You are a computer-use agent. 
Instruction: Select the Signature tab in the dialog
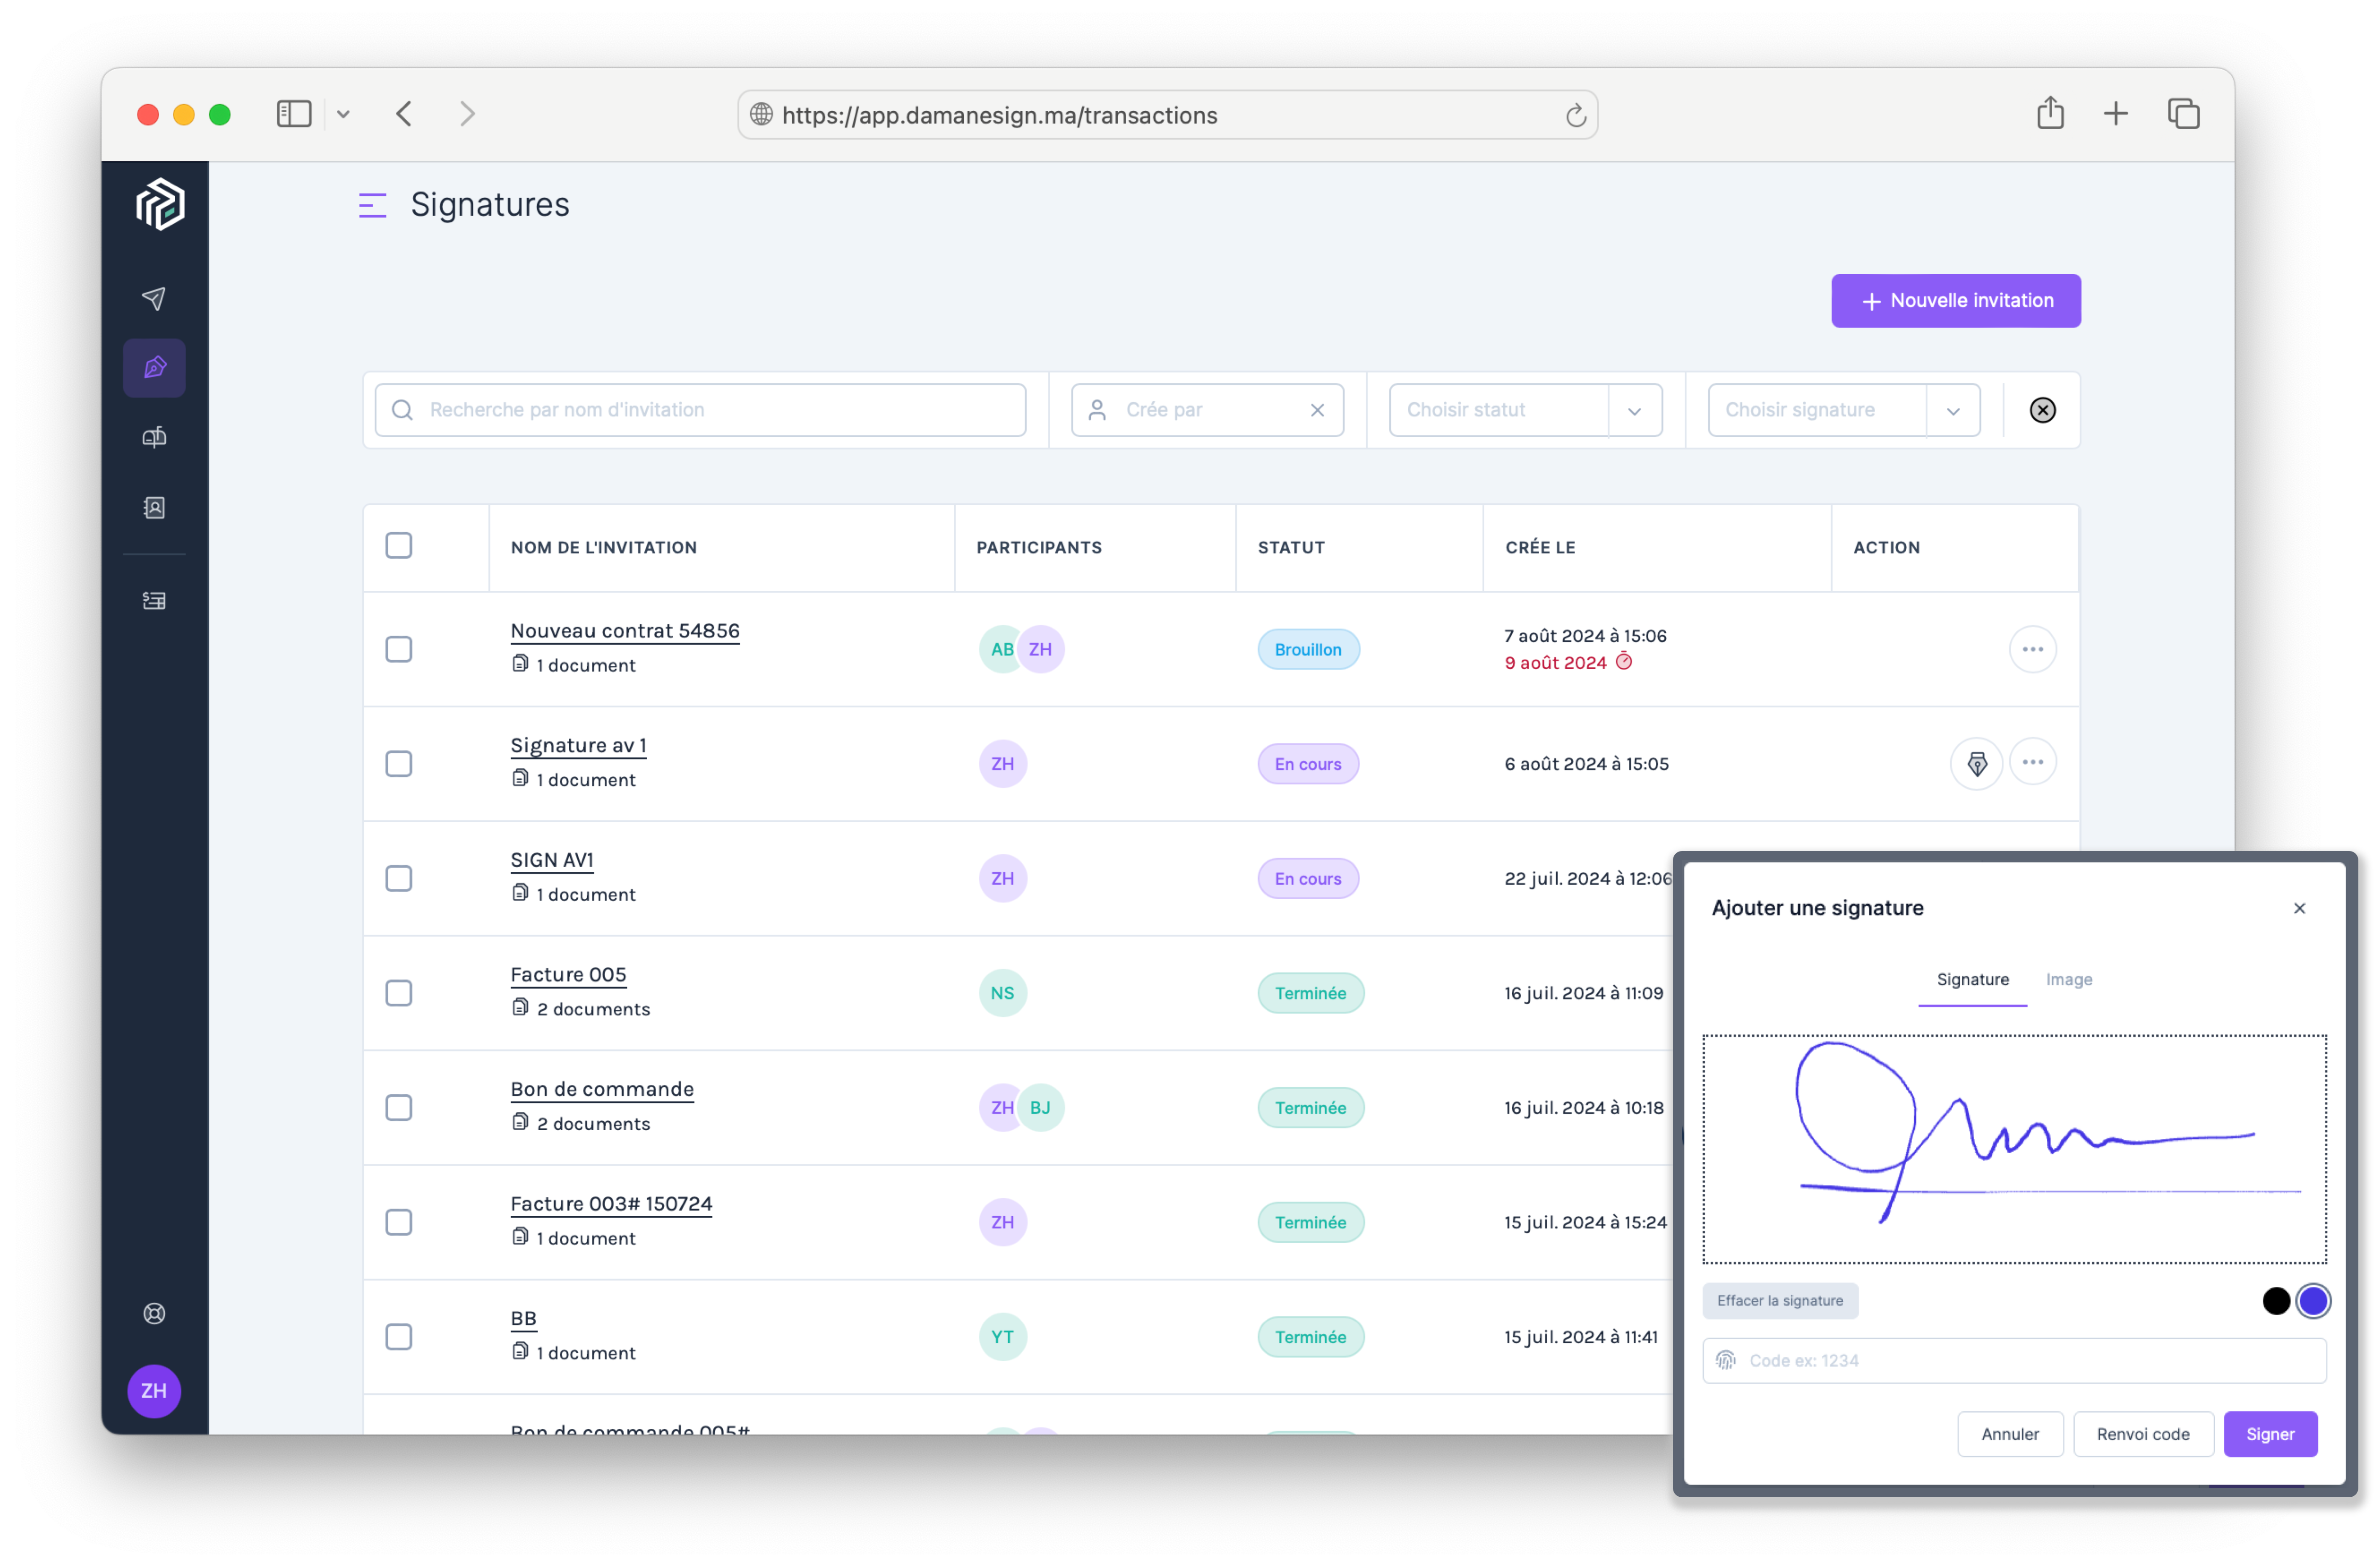1972,980
